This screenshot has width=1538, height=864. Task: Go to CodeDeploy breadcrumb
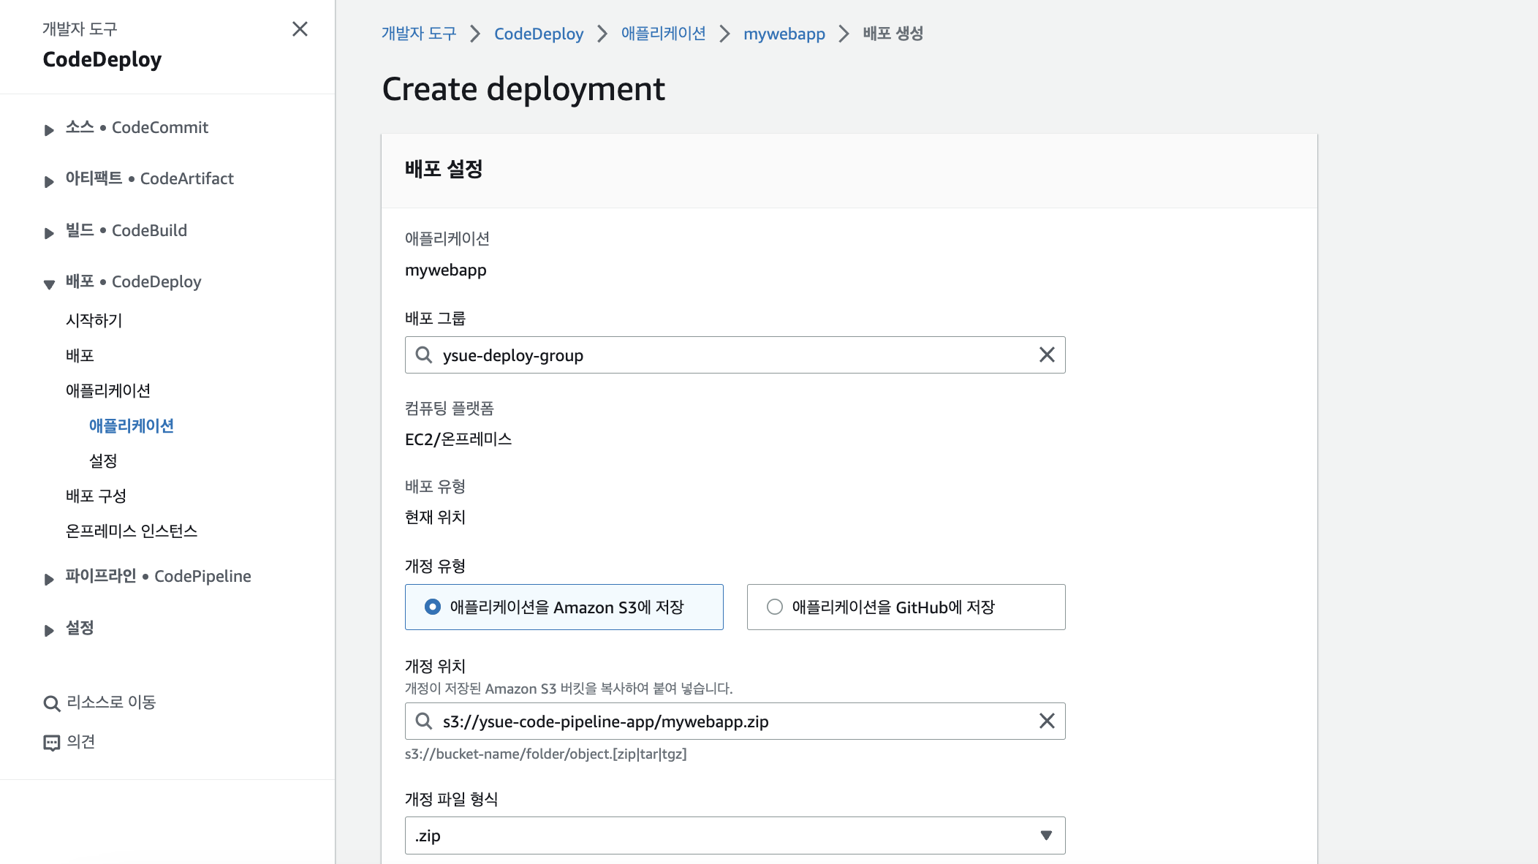click(539, 34)
